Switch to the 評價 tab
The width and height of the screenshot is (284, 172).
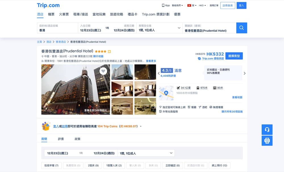61,139
